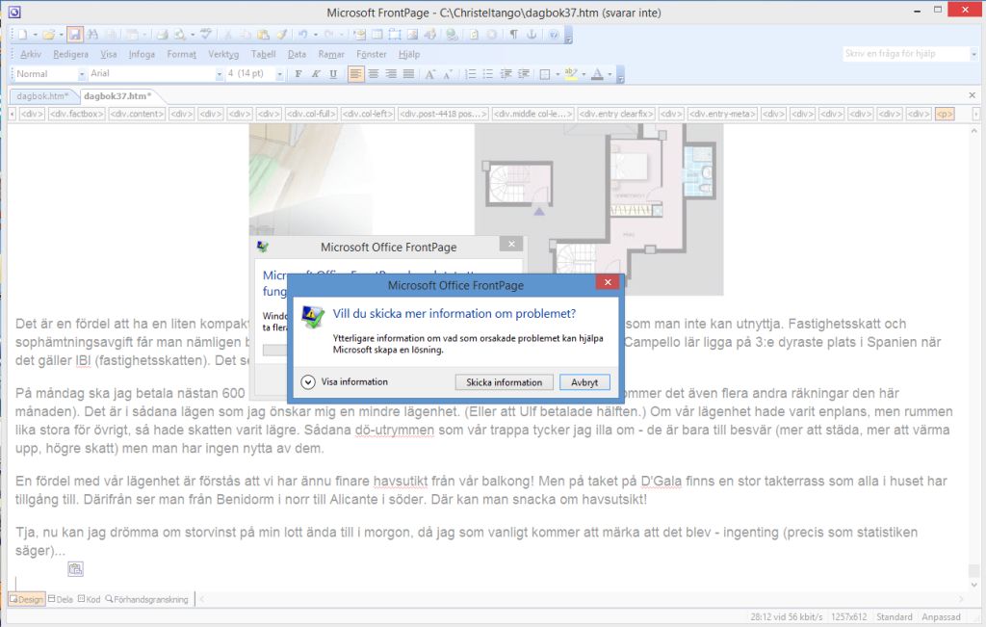Click the New Page icon in toolbar
Viewport: 986px width, 627px height.
[x=23, y=34]
